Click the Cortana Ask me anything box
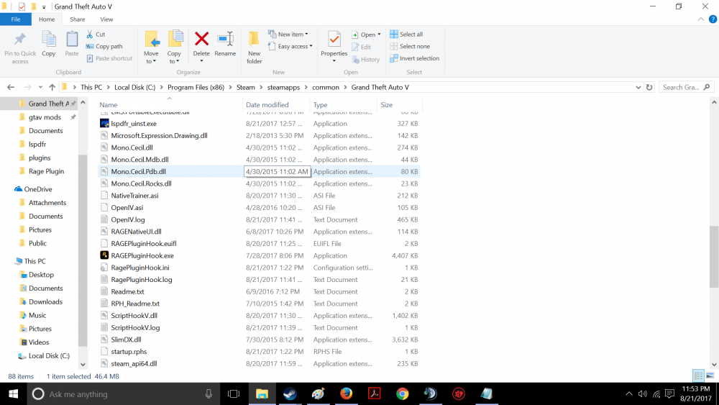719x405 pixels. (124, 394)
